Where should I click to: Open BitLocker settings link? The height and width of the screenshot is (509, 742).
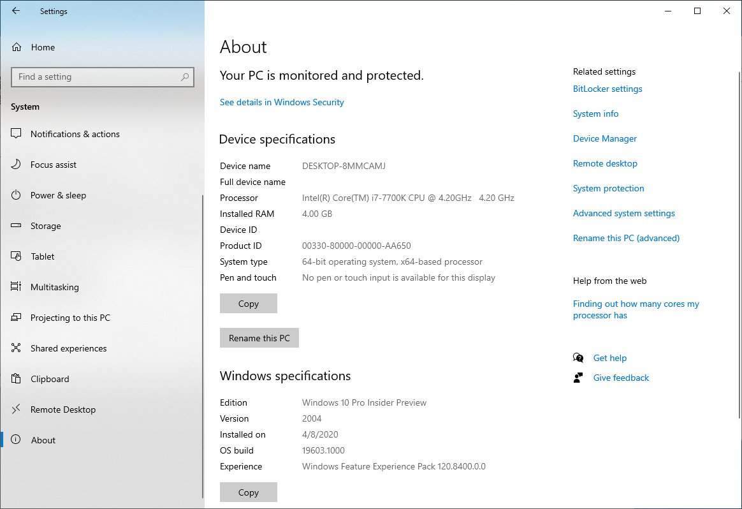click(x=607, y=89)
